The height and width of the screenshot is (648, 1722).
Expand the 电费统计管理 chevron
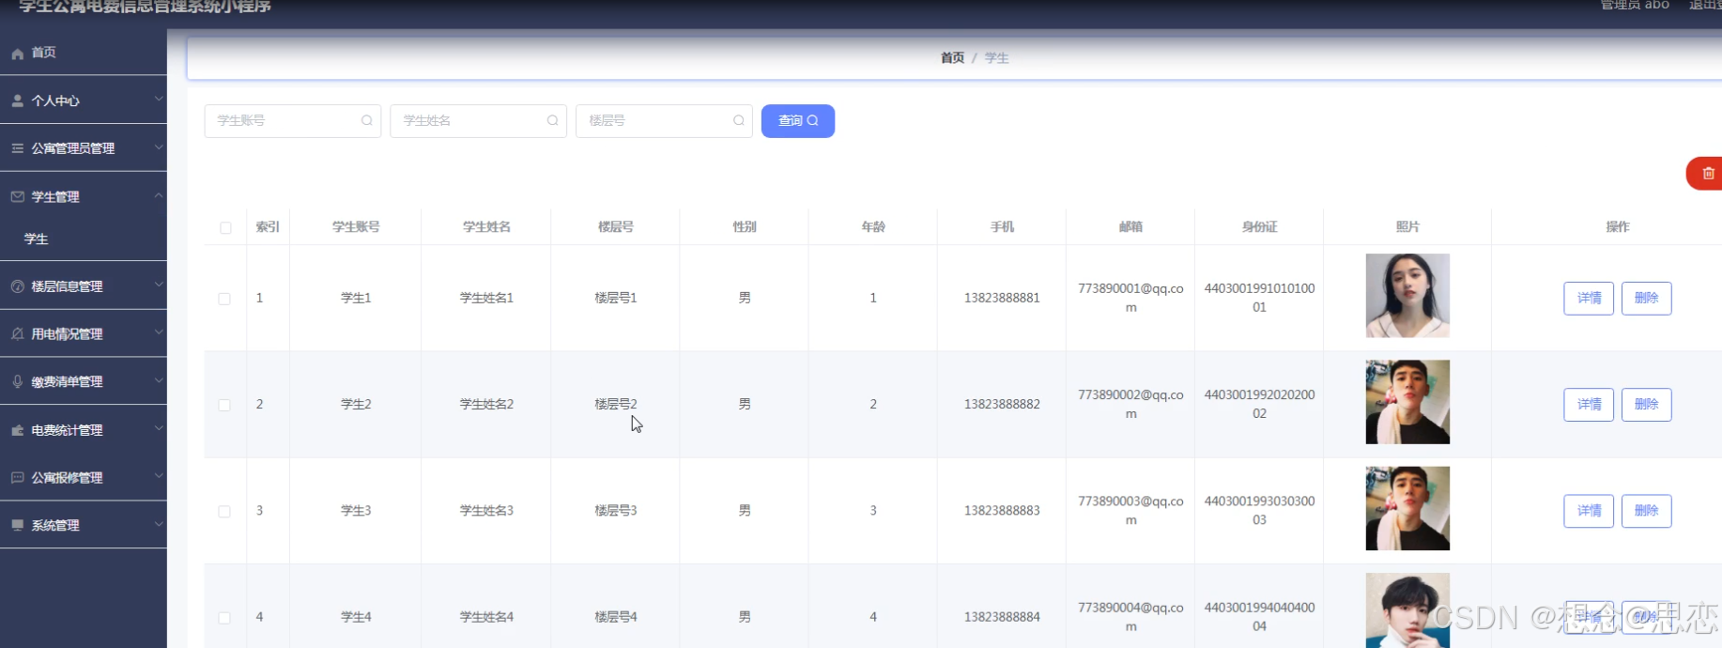click(x=158, y=428)
